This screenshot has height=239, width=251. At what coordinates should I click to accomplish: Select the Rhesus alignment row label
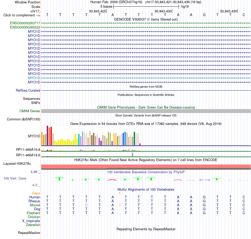(x=34, y=201)
